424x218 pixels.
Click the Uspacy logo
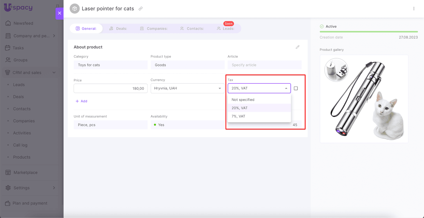[18, 7]
